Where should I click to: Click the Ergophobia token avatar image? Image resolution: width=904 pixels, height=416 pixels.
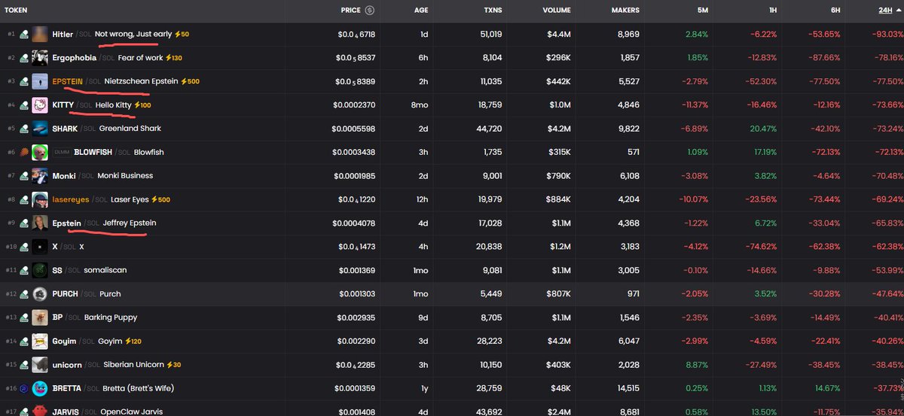(40, 57)
